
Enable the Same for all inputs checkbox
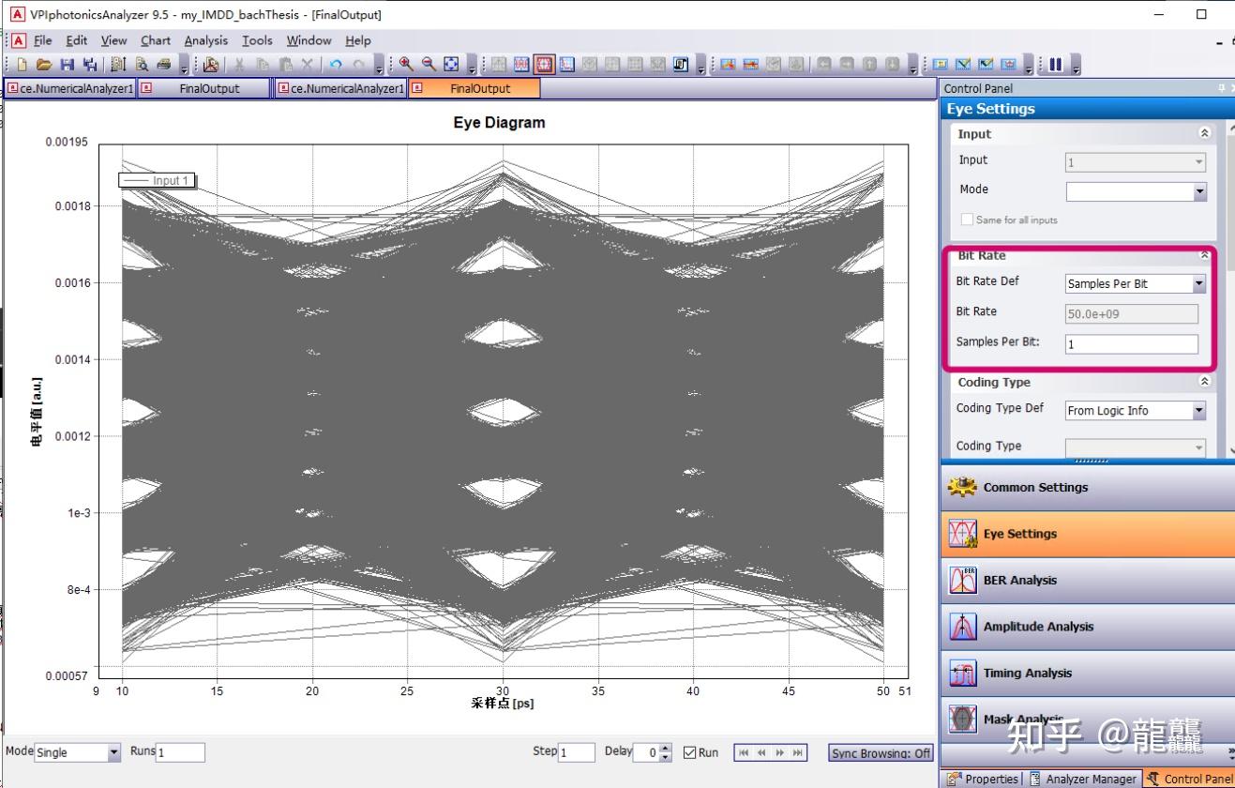[x=967, y=220]
